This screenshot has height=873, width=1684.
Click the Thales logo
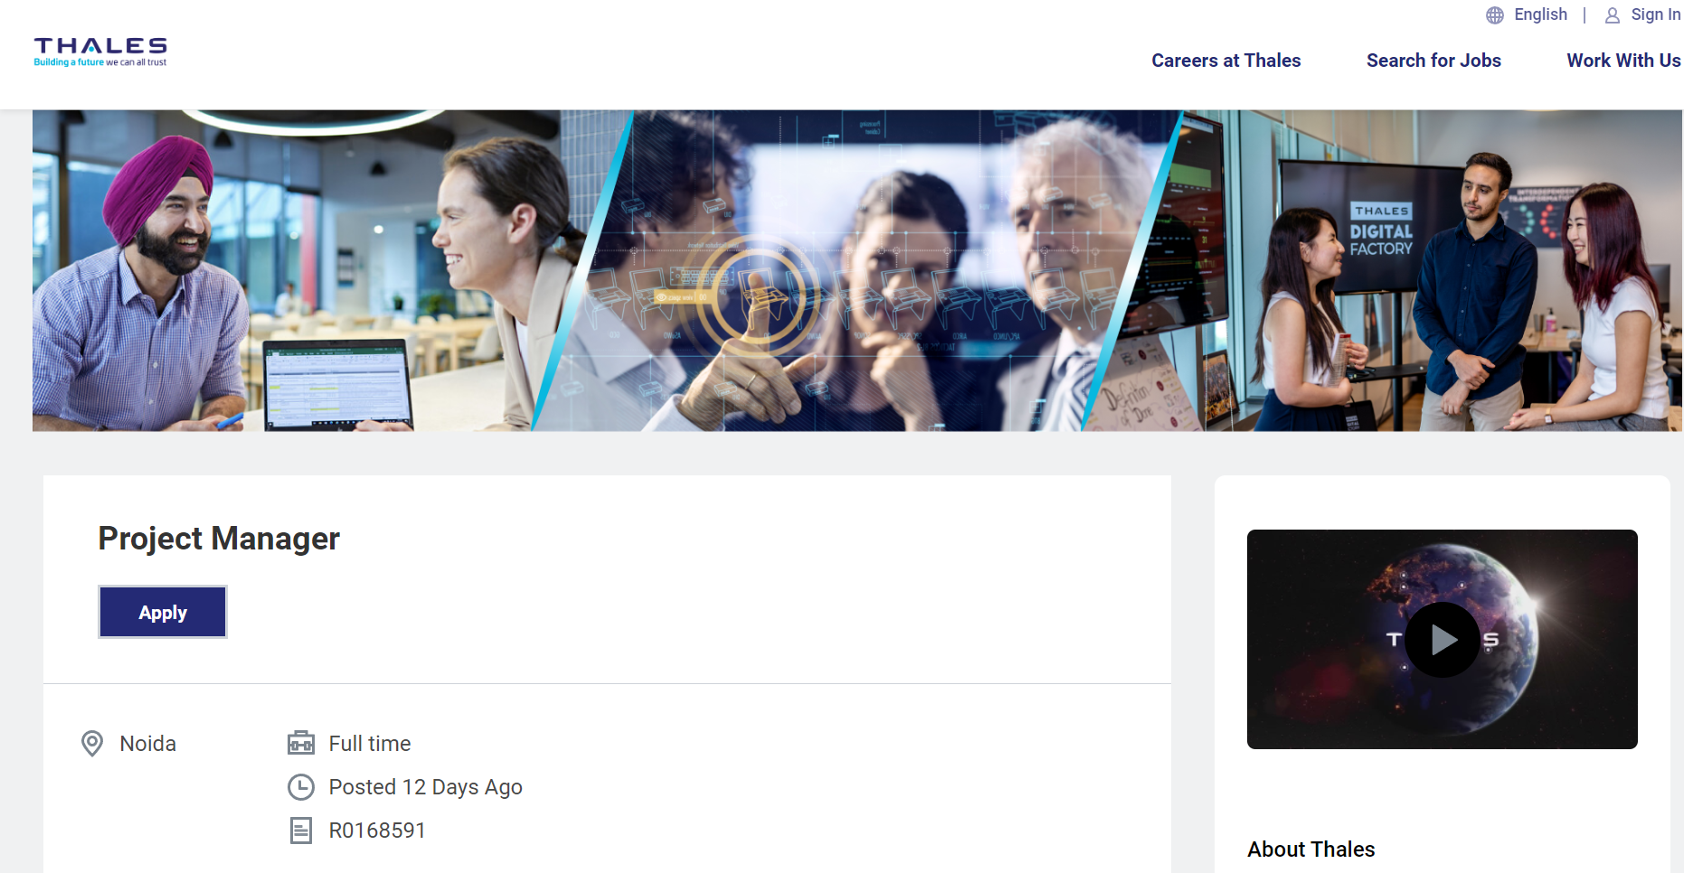pyautogui.click(x=100, y=52)
